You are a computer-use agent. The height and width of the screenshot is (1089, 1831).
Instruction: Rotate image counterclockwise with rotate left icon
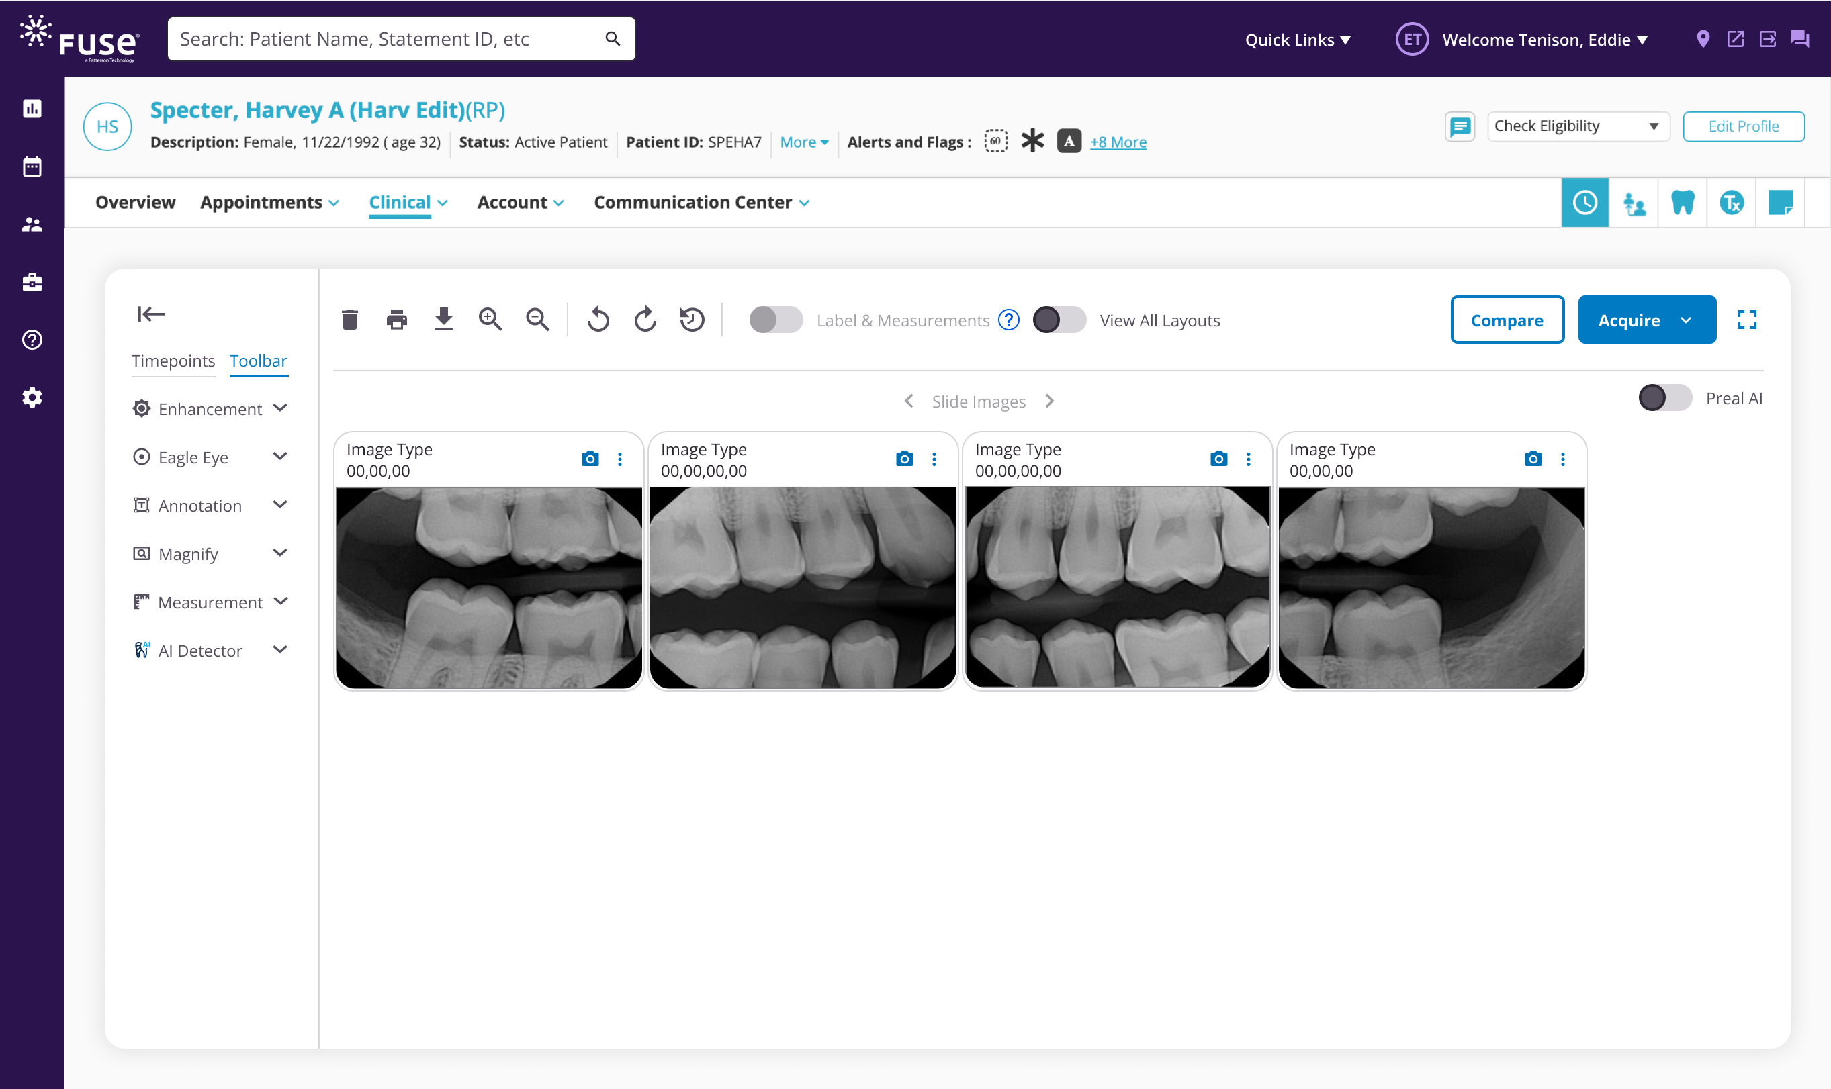point(598,320)
